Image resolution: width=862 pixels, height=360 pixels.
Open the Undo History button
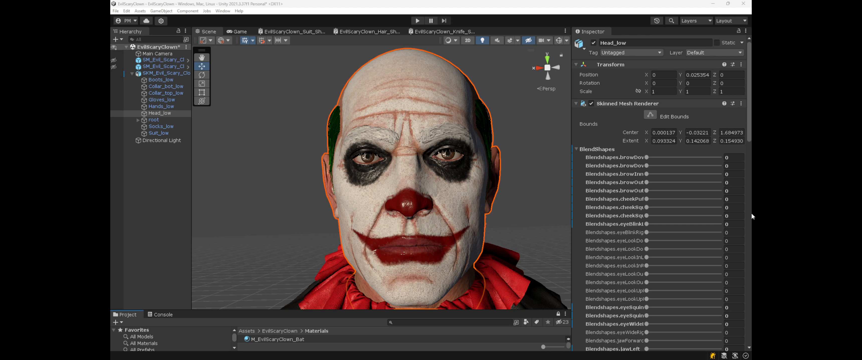657,21
